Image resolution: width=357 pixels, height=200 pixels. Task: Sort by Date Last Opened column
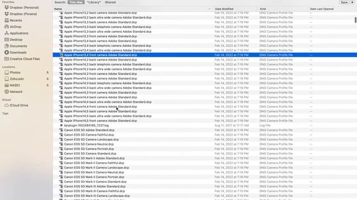[x=321, y=9]
